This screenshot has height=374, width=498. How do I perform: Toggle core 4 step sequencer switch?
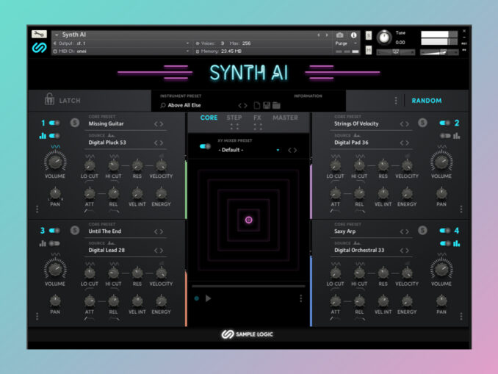(x=444, y=243)
